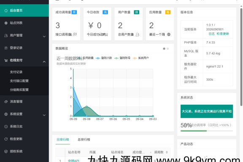
Task: Click the log icon beside 登录记录
Action: 6,48
